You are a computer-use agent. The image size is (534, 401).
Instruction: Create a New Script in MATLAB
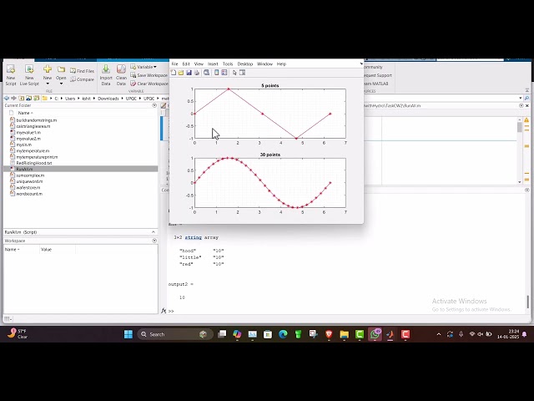11,75
